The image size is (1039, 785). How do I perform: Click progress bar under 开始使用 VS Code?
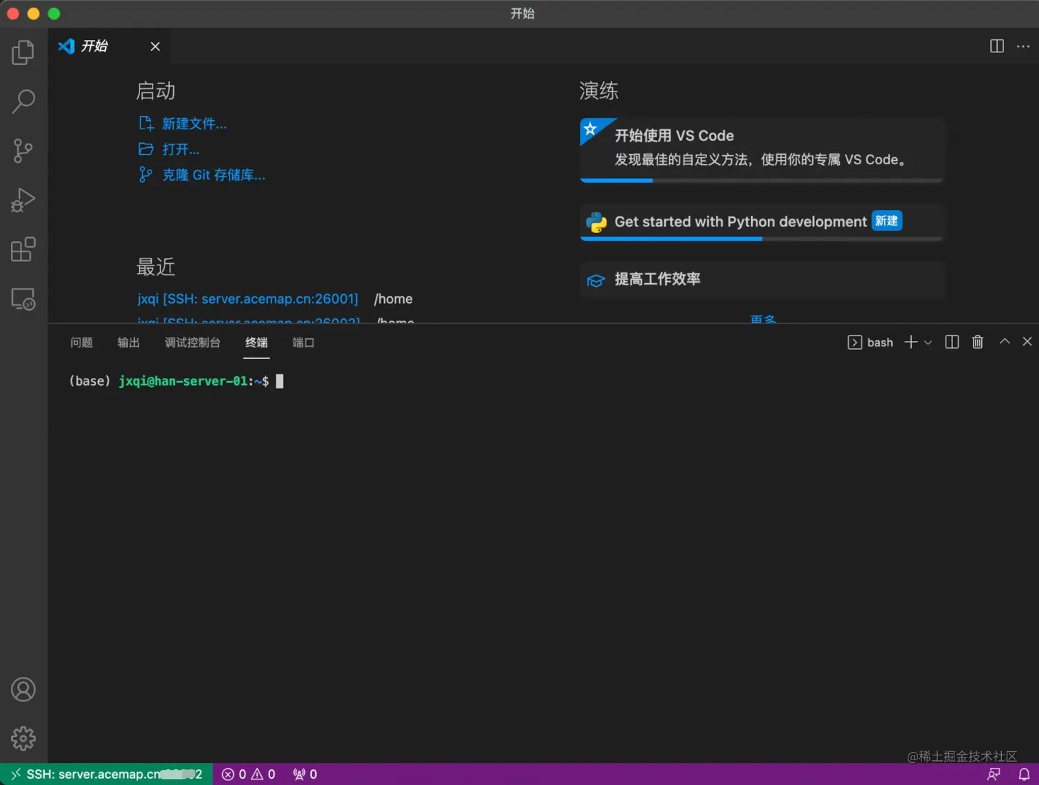tap(761, 180)
